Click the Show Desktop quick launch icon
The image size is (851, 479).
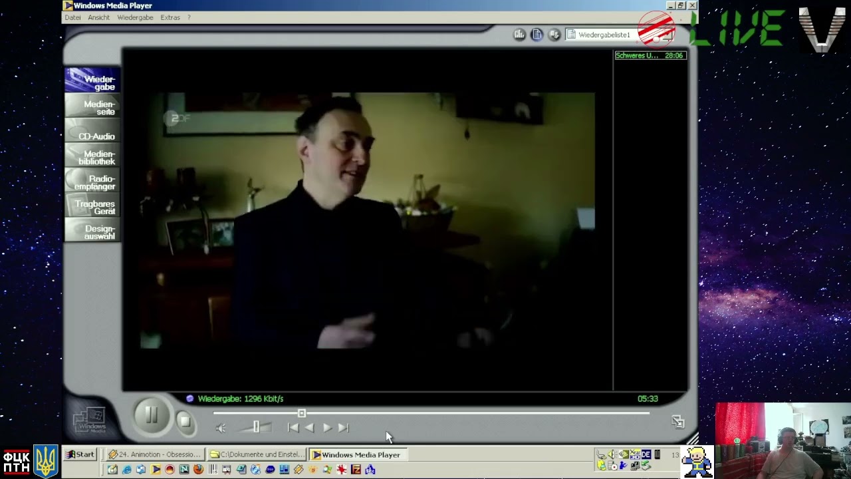(x=112, y=470)
